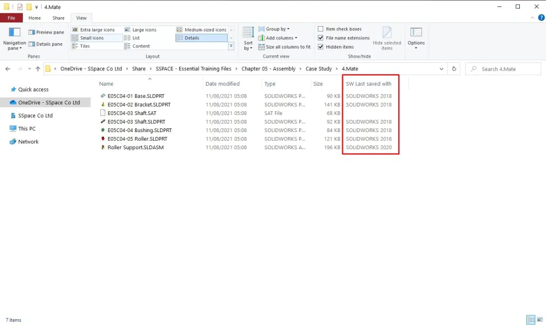Select SSpace Co Ltd sidebar item
Viewport: 546px width, 325px height.
(31, 116)
